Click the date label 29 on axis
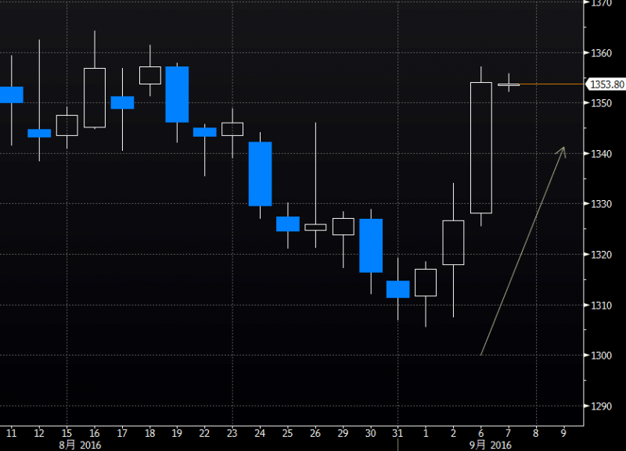Image resolution: width=626 pixels, height=451 pixels. [343, 433]
